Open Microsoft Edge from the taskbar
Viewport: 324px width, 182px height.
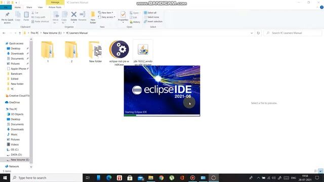pos(109,177)
